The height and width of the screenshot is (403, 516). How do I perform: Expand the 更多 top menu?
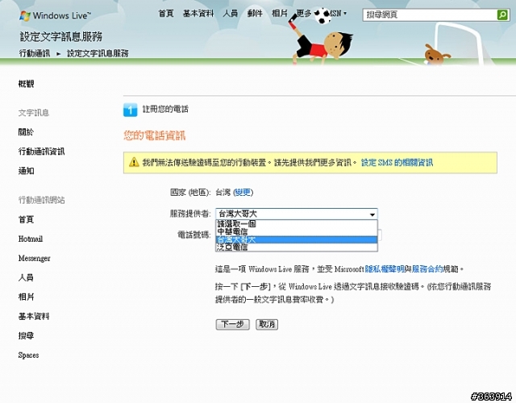[304, 14]
